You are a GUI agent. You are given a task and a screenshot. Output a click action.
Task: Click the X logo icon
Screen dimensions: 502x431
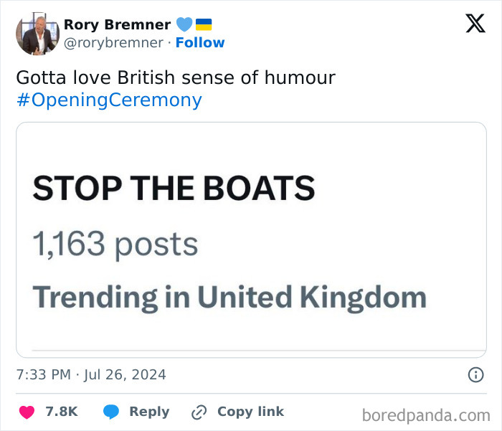click(475, 24)
